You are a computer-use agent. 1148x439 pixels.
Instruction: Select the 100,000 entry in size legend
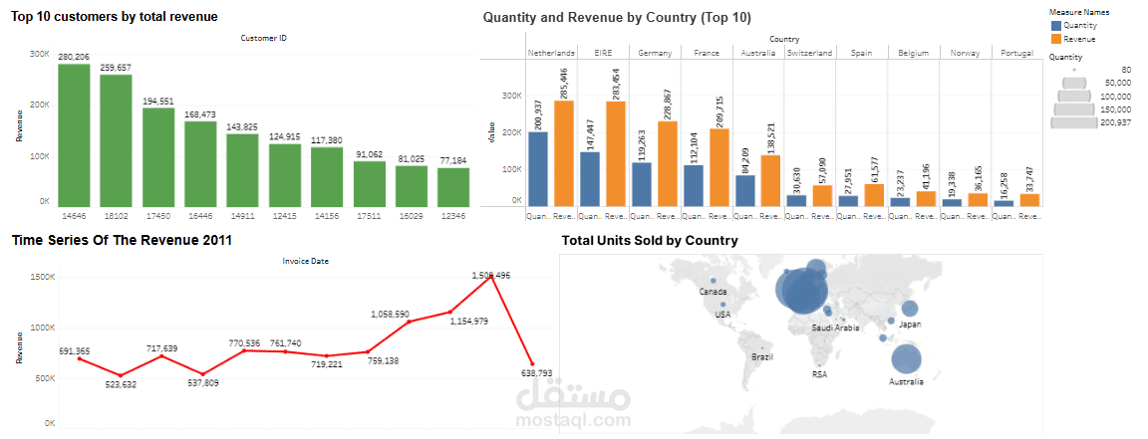(1094, 96)
